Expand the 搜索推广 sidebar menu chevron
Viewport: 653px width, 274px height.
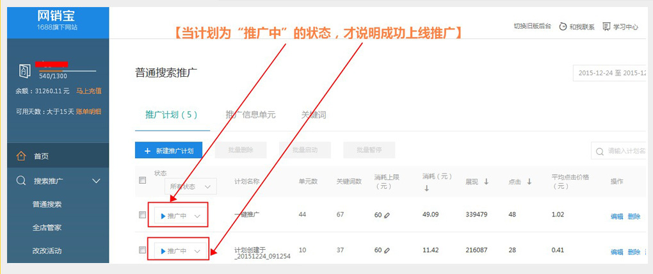(97, 181)
